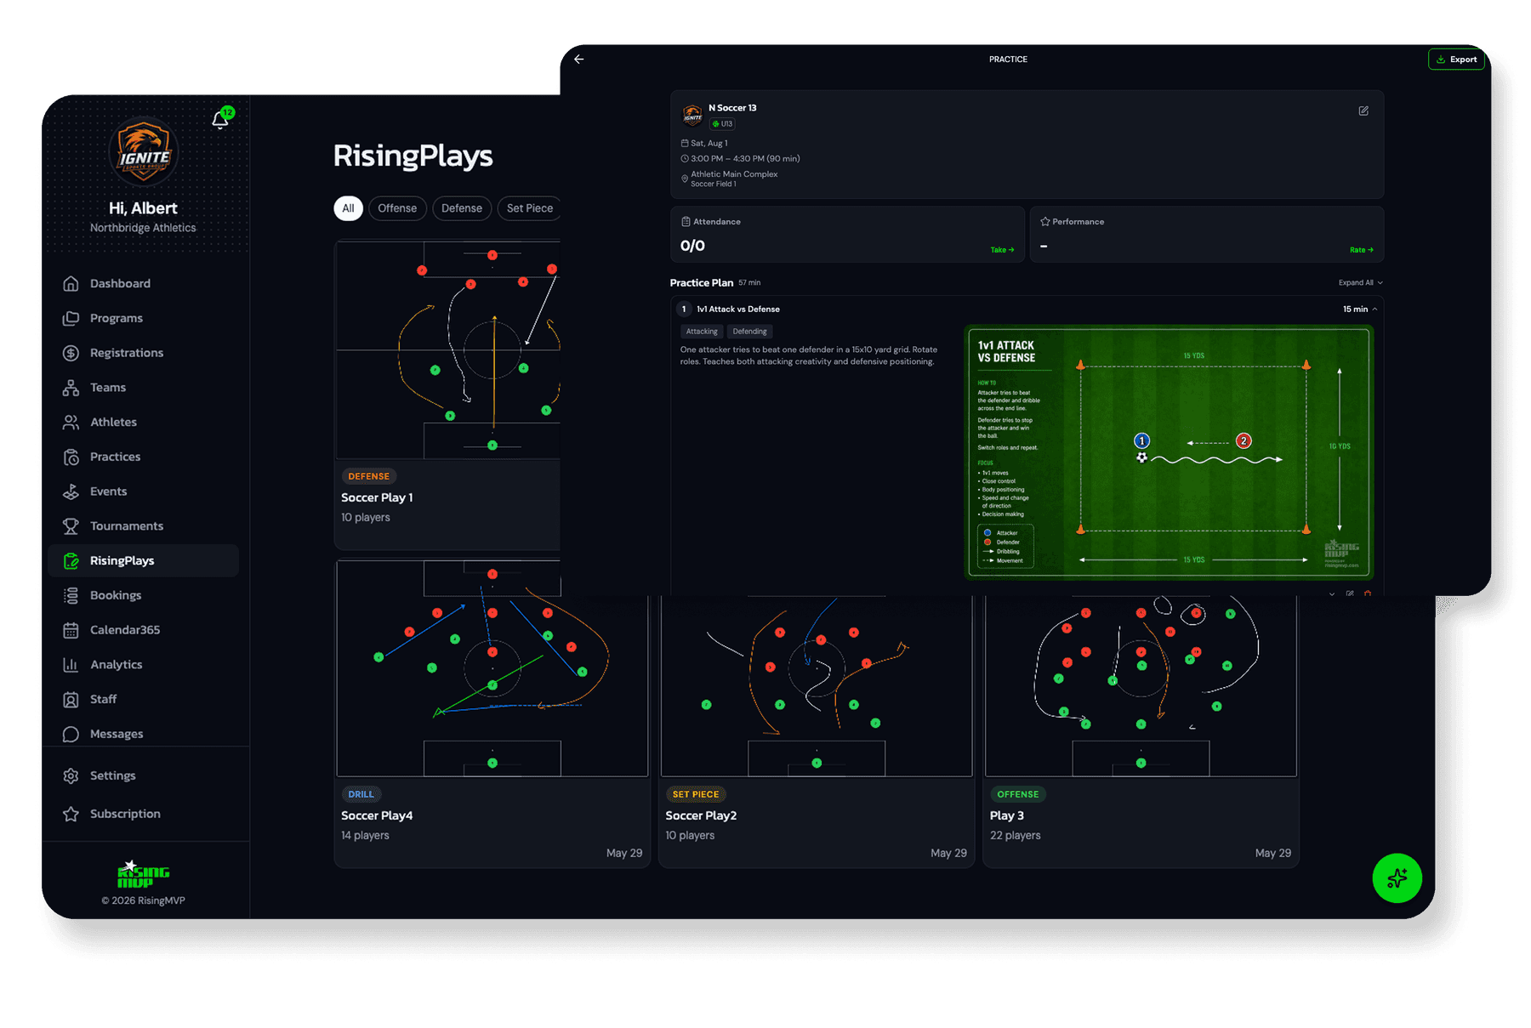Click 'Athletic Main Complex' location text
Image resolution: width=1531 pixels, height=1028 pixels.
(734, 174)
